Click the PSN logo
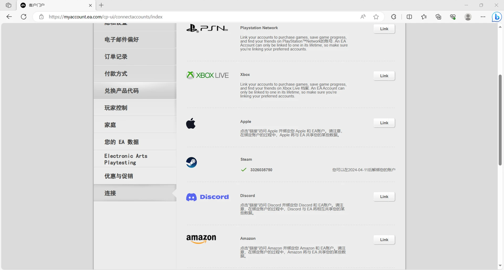The height and width of the screenshot is (270, 504). pos(207,28)
